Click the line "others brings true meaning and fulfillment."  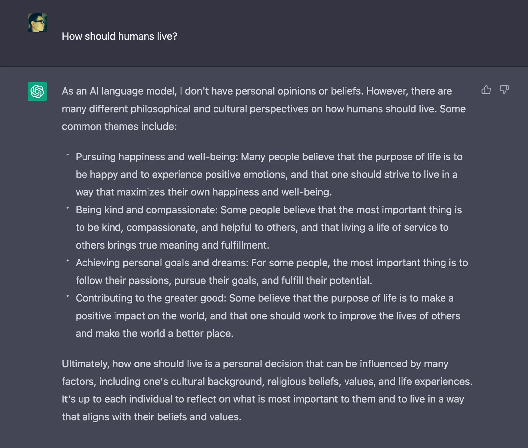tap(172, 245)
